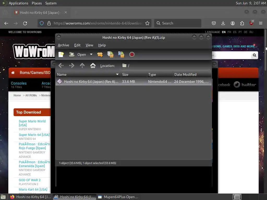This screenshot has width=267, height=200.
Task: Click the Extract files icon
Action: click(100, 55)
